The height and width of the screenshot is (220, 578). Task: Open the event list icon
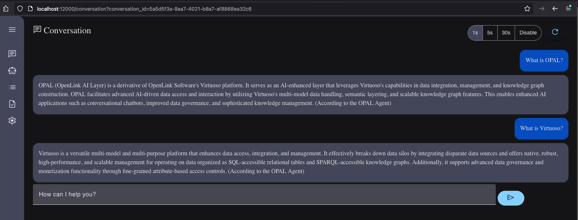click(x=12, y=87)
